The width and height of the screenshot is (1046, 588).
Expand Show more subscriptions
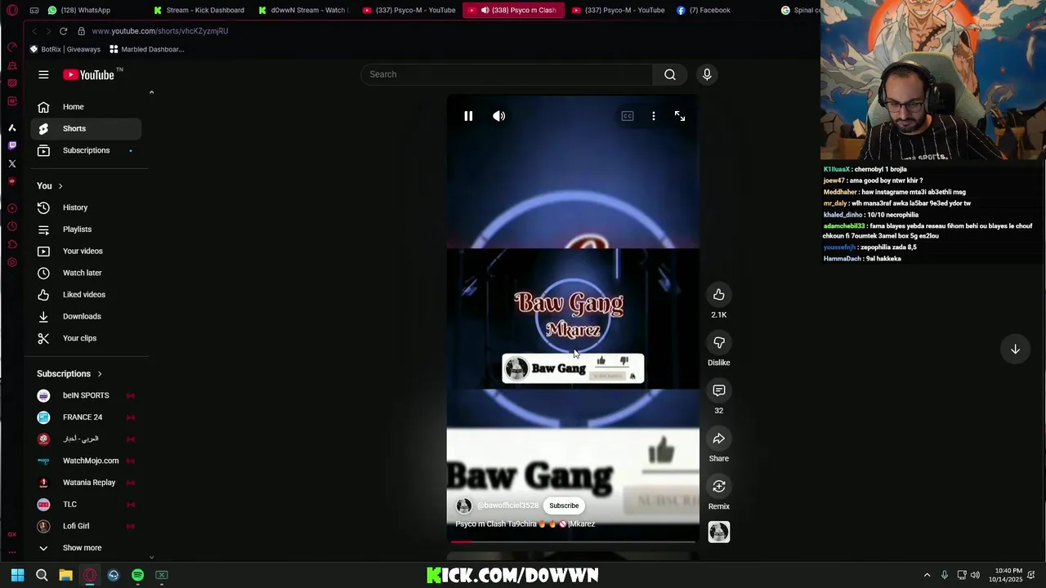pos(86,548)
